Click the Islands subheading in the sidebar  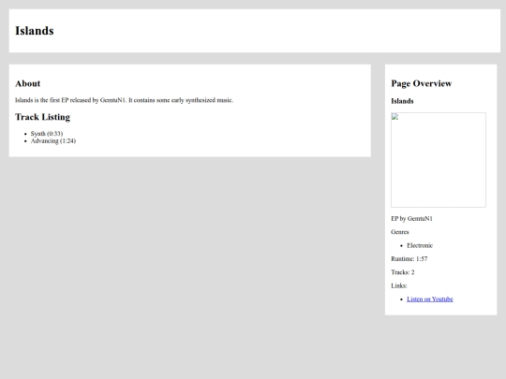tap(402, 101)
